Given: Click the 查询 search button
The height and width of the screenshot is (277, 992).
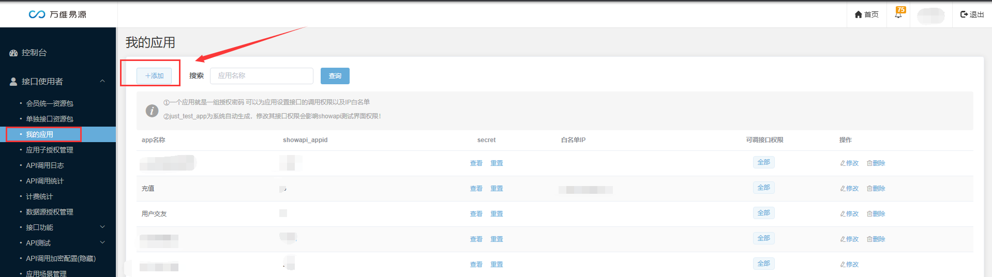Looking at the screenshot, I should [x=335, y=76].
